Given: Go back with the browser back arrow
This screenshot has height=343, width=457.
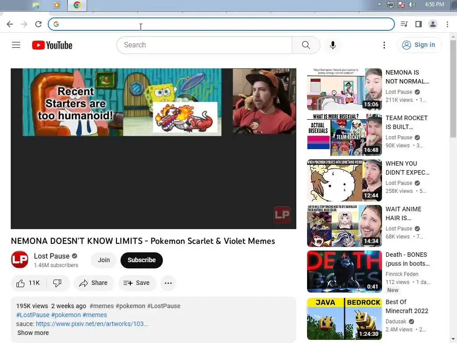Looking at the screenshot, I should (10, 24).
